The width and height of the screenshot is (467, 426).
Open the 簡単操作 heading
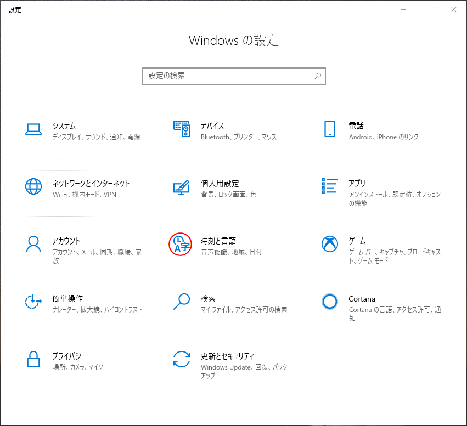tap(67, 298)
